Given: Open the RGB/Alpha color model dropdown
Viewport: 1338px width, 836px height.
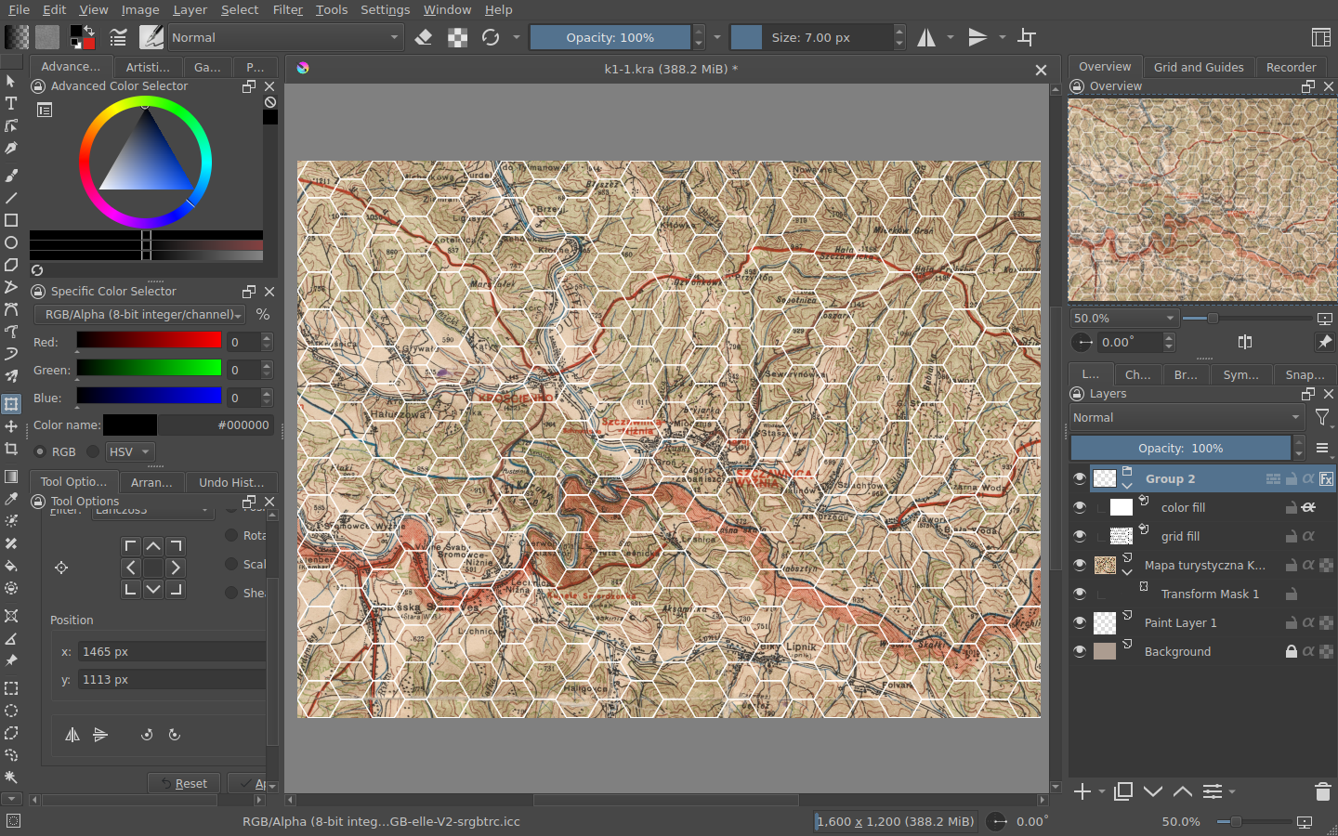Looking at the screenshot, I should point(139,315).
